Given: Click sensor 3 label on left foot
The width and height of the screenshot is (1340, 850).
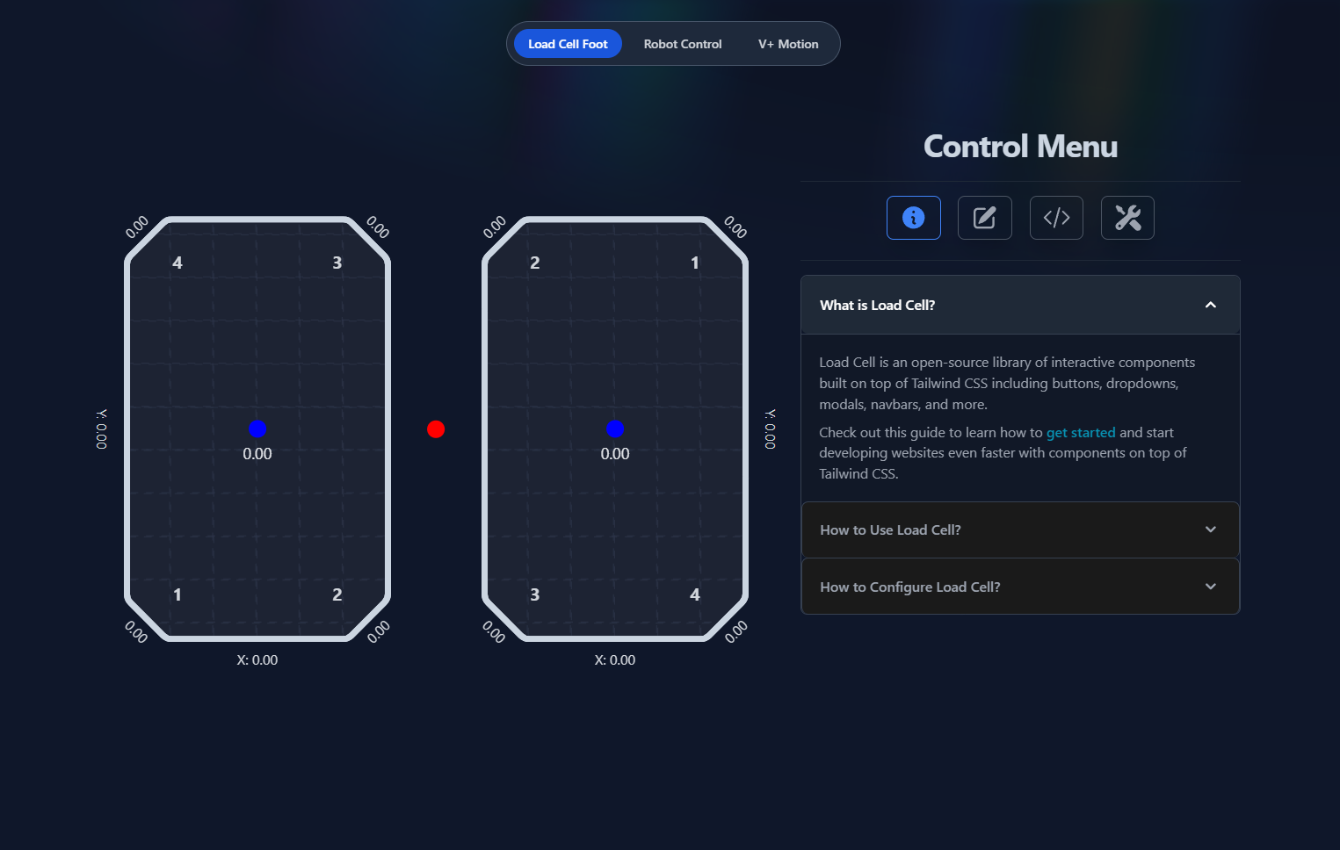Looking at the screenshot, I should click(337, 263).
